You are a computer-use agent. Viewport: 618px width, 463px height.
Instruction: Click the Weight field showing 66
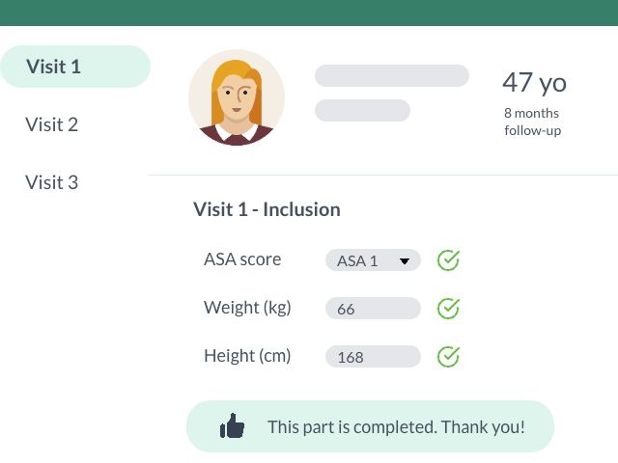tap(373, 309)
